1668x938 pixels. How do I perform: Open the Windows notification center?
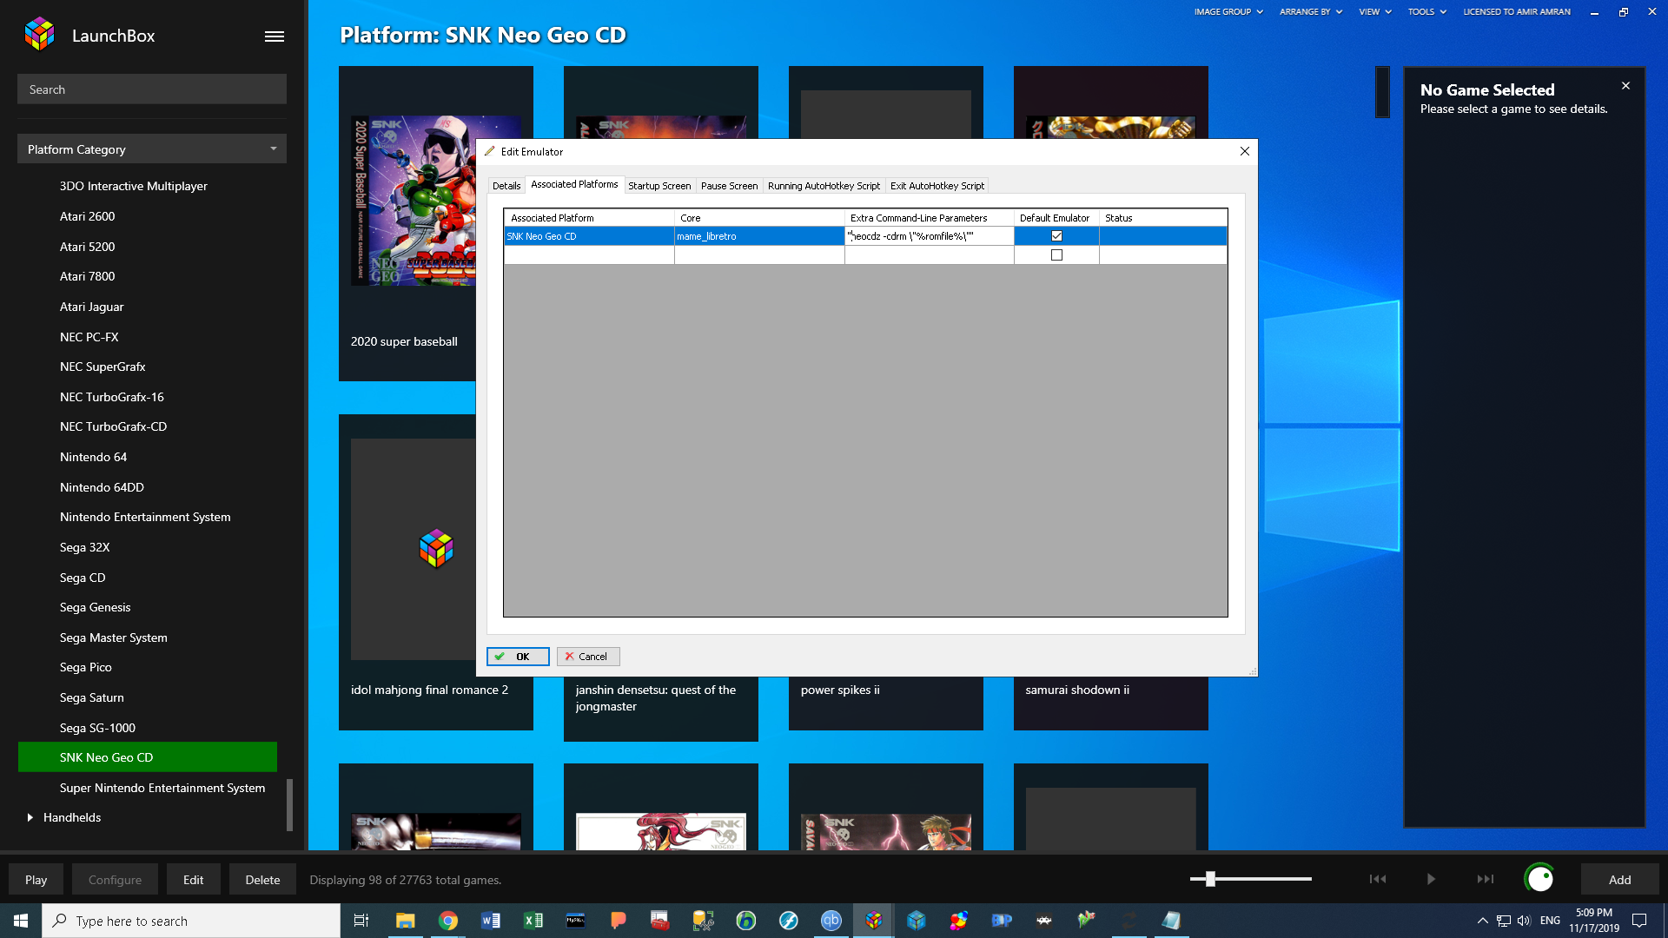1639,921
